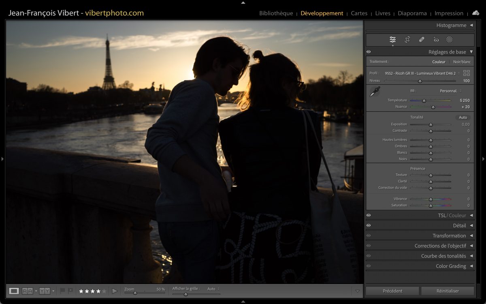Go to the Cartes module
Screen dimensions: 486x304
(x=359, y=13)
